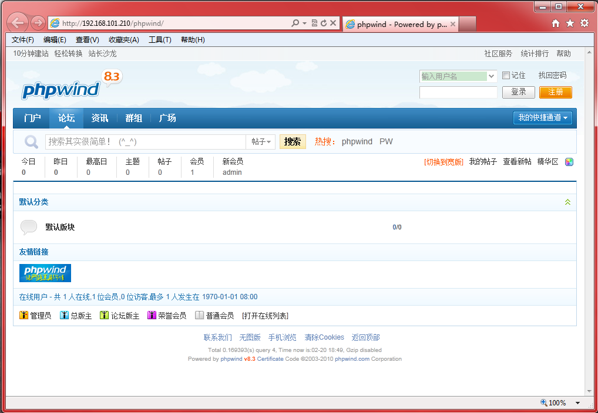
Task: Switch to the 门户 nav tab
Action: pos(32,118)
